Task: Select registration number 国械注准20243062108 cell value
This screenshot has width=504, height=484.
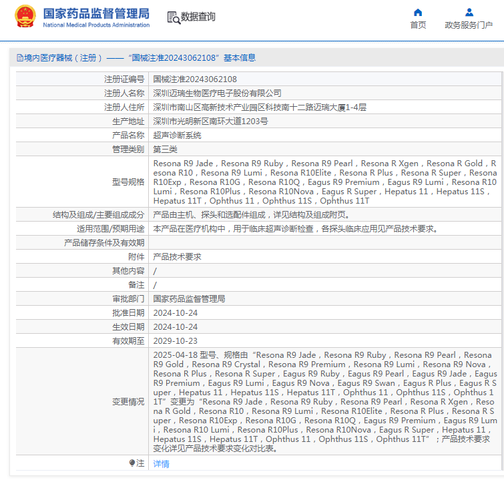Action: (195, 79)
